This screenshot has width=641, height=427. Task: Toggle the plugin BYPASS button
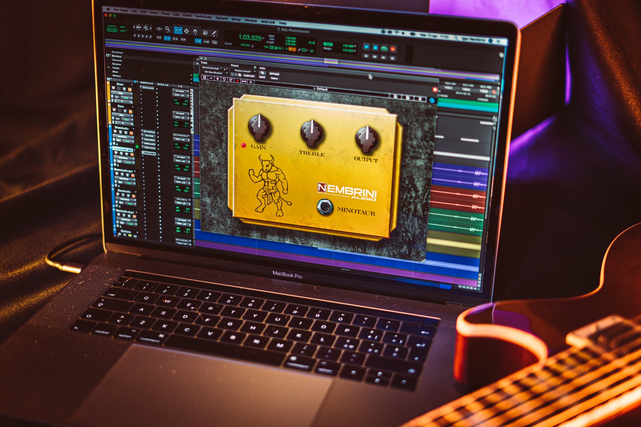tap(274, 74)
